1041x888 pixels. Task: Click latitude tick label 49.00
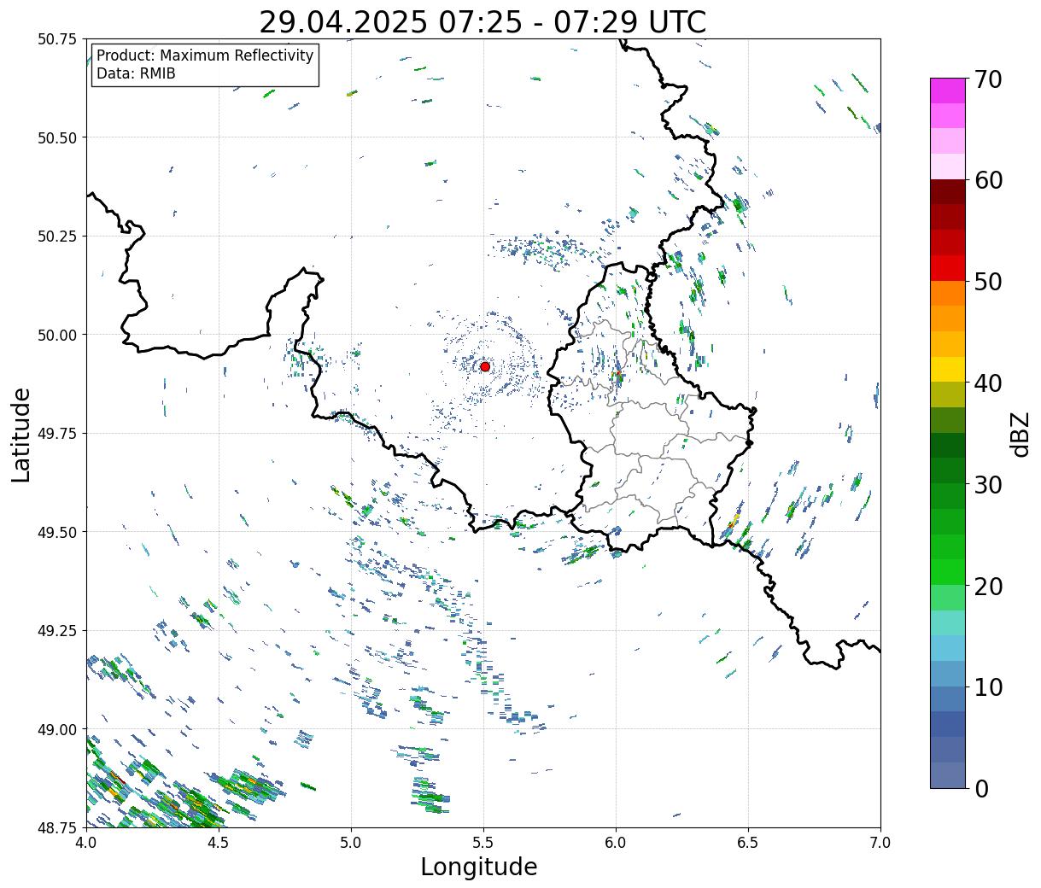click(57, 729)
